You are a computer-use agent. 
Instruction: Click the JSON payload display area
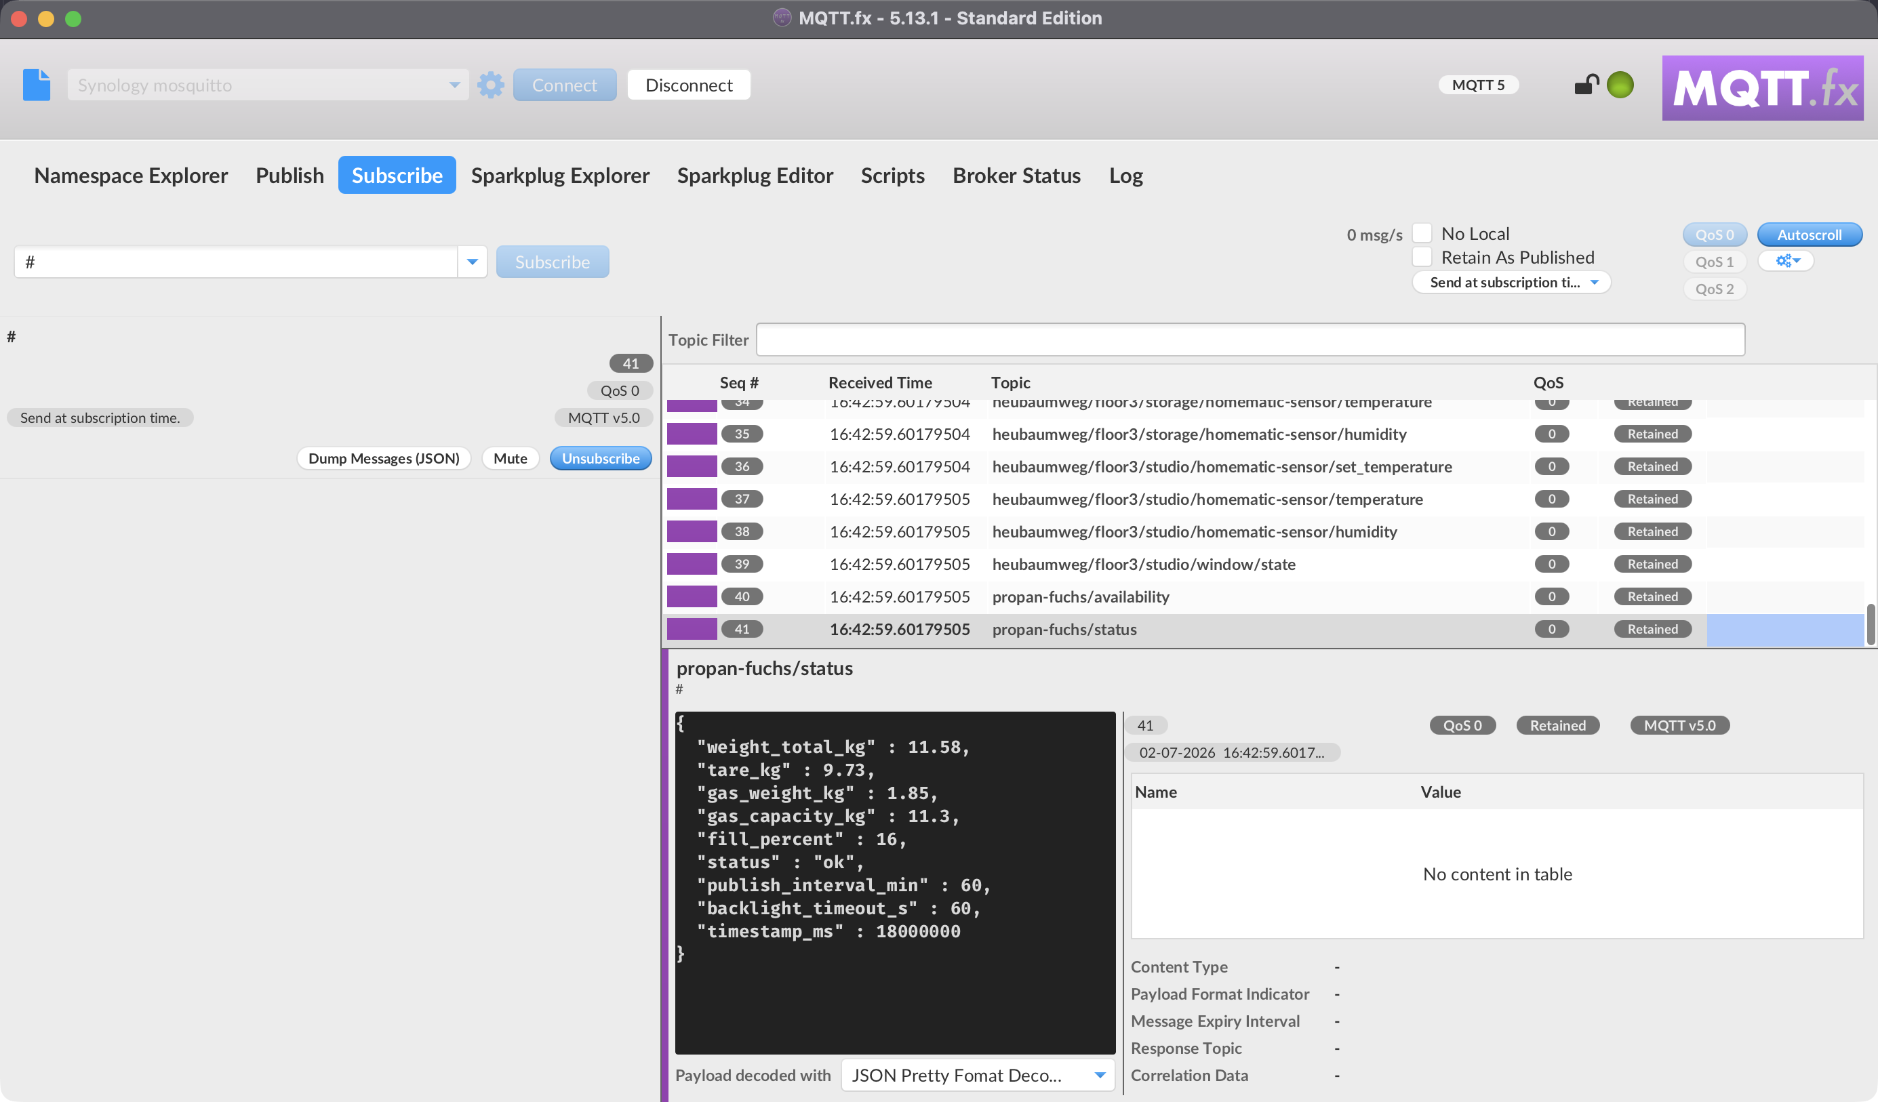pyautogui.click(x=895, y=882)
